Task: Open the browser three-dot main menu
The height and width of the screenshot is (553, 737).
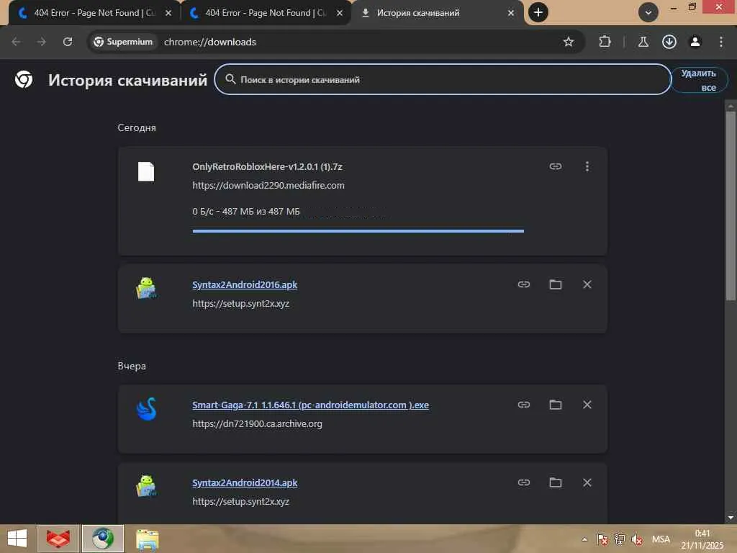Action: [x=721, y=42]
